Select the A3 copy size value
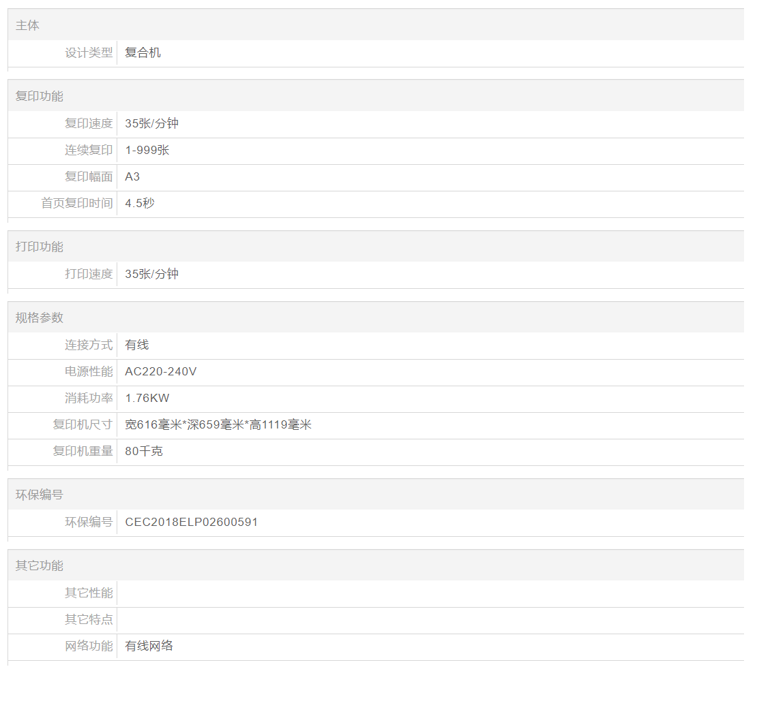This screenshot has width=757, height=716. tap(132, 176)
